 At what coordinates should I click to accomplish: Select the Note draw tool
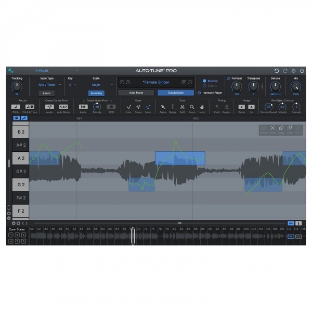point(148,107)
